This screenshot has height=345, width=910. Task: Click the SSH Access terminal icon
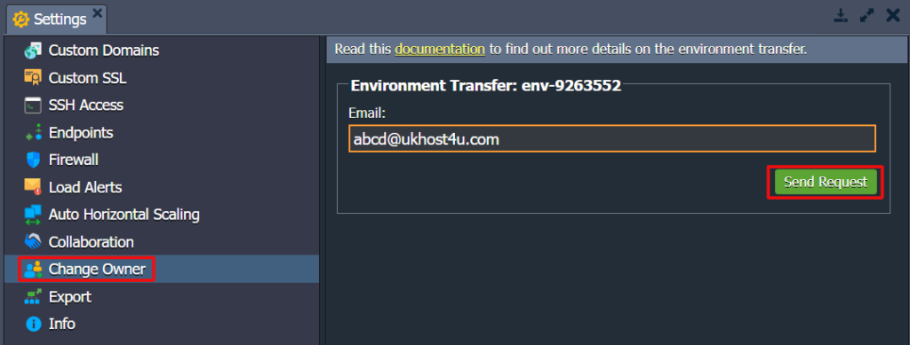pyautogui.click(x=33, y=105)
